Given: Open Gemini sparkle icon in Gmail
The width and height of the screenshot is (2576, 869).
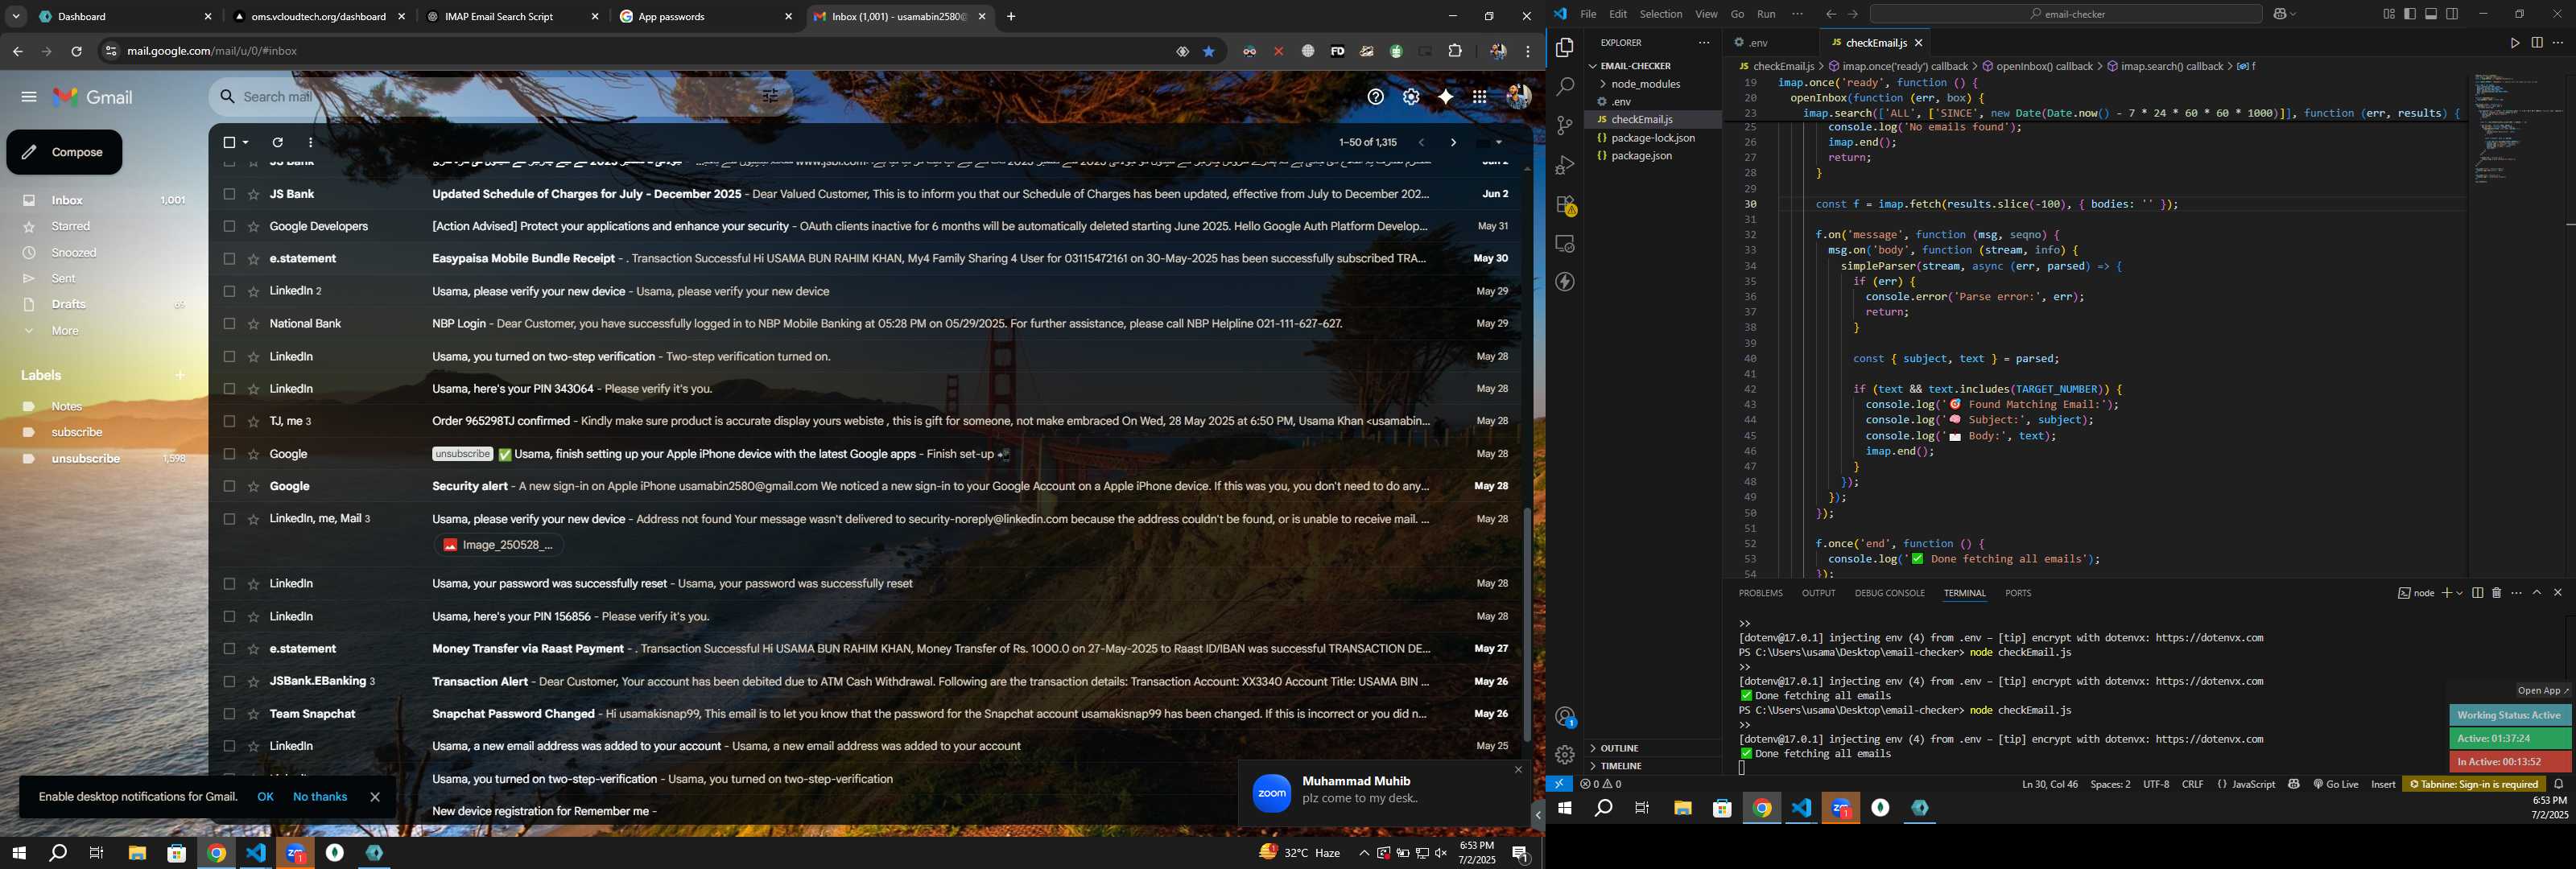Looking at the screenshot, I should click(1445, 97).
